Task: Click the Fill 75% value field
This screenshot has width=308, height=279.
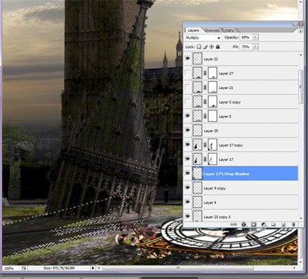Action: click(x=246, y=47)
